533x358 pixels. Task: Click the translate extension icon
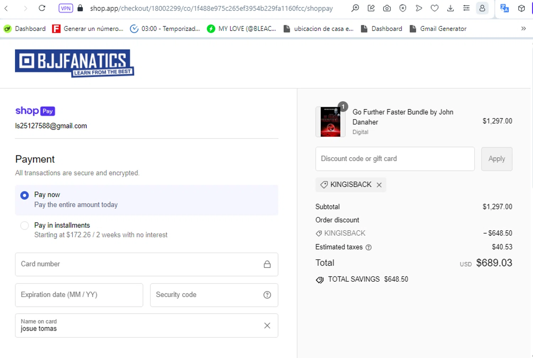click(x=504, y=8)
